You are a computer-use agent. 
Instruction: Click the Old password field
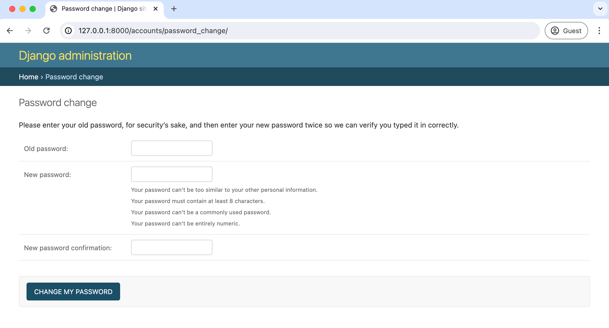(x=172, y=148)
